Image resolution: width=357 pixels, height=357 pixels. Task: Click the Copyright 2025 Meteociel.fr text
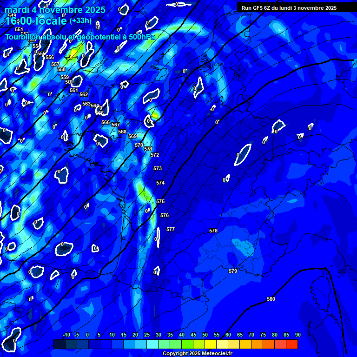click(x=197, y=354)
